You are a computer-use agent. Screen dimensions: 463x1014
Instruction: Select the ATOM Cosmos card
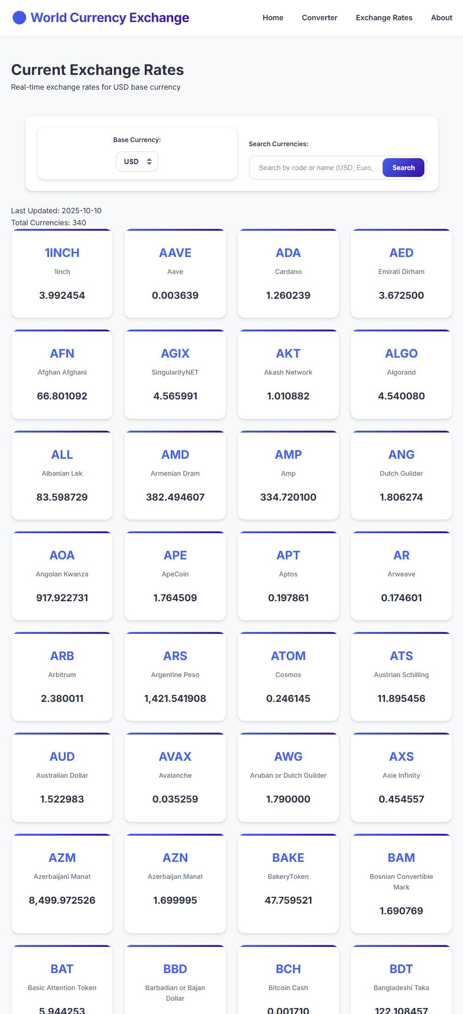click(x=288, y=677)
